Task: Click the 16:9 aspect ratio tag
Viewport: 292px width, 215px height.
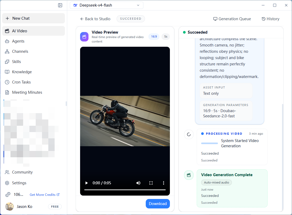Action: click(154, 36)
